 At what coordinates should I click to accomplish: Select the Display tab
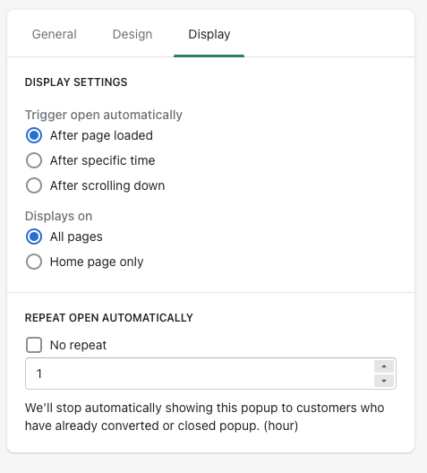point(209,34)
